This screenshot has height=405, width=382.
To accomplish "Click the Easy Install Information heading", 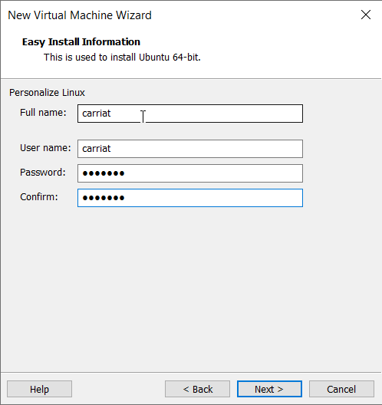I will point(81,42).
